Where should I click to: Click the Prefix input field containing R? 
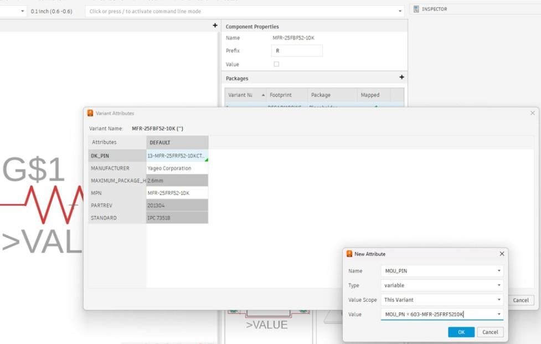[297, 51]
